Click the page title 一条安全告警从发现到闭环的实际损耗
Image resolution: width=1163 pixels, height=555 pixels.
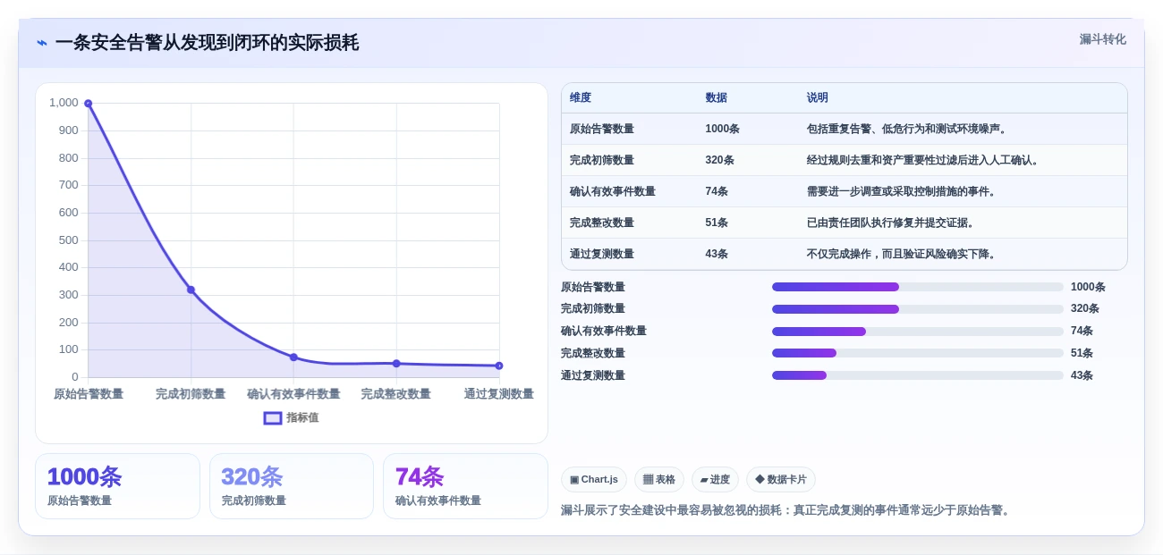207,43
